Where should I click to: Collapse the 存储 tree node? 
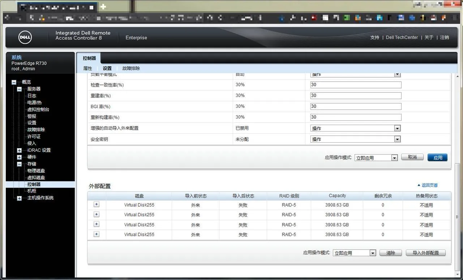19,164
